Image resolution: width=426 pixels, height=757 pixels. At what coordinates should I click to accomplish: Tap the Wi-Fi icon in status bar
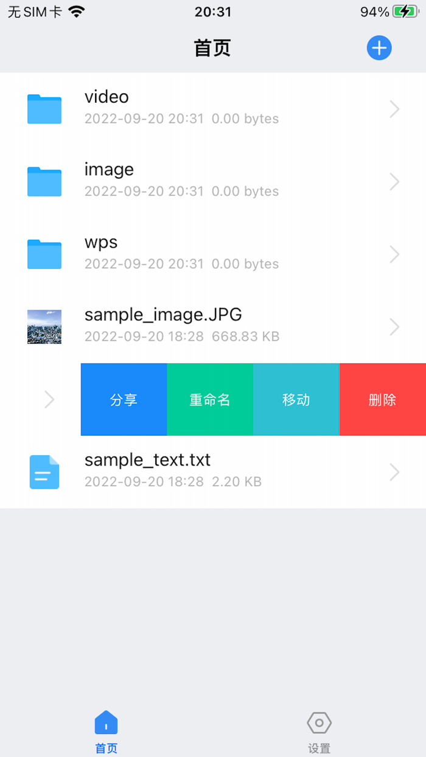pyautogui.click(x=77, y=12)
